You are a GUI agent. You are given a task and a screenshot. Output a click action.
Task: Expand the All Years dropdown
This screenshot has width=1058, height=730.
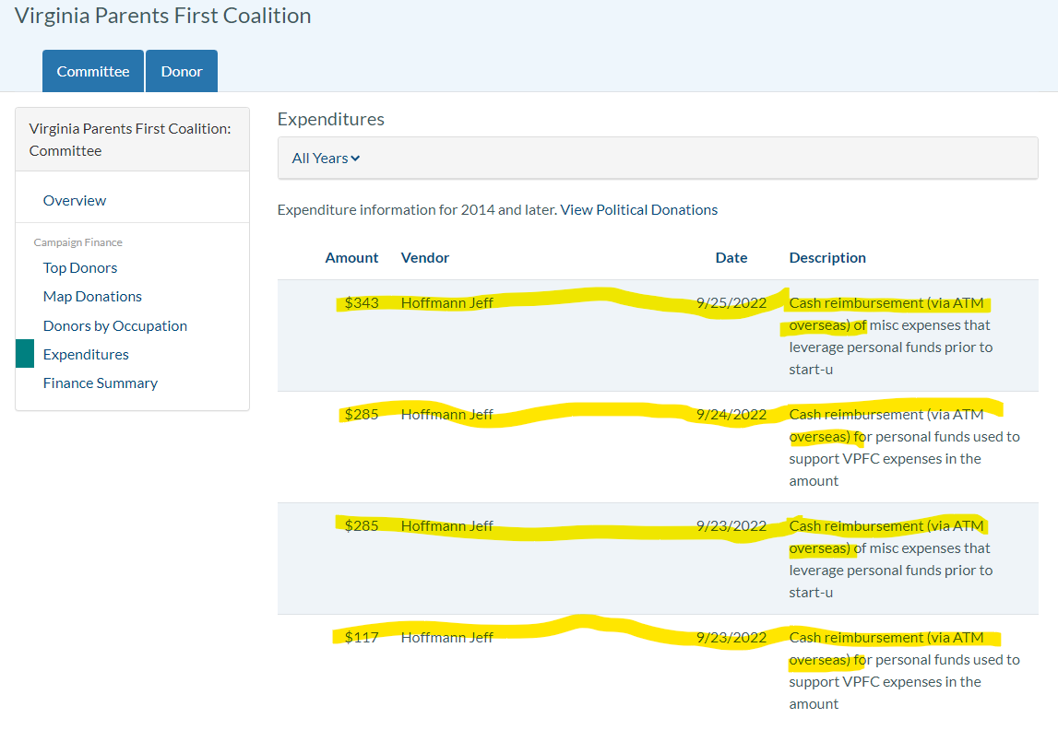(326, 159)
